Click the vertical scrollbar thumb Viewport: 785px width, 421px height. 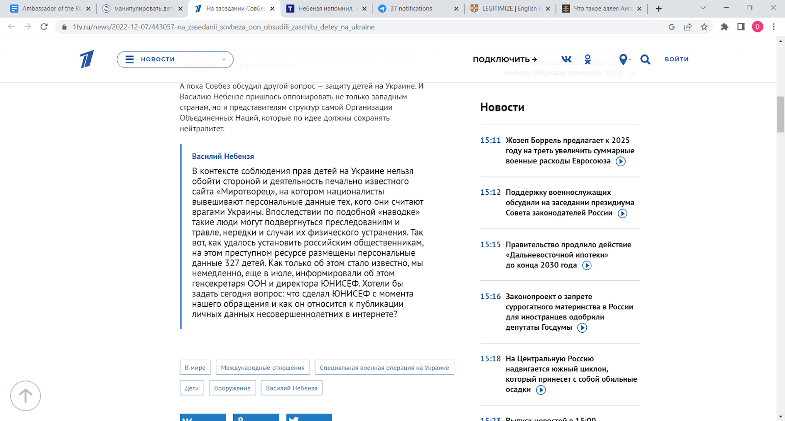[781, 114]
